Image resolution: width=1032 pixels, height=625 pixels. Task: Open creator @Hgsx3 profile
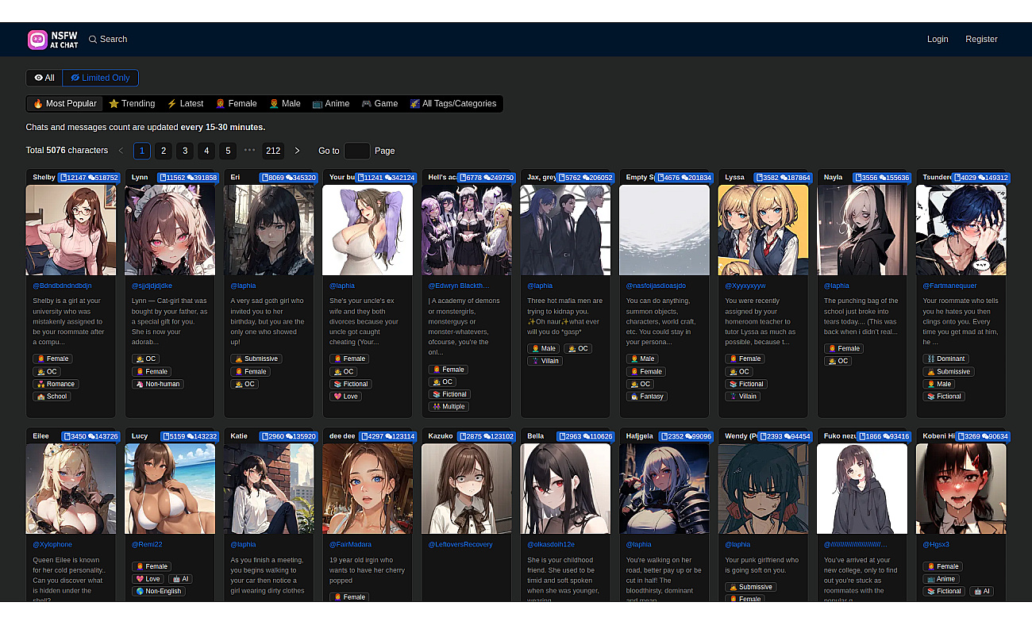pos(936,544)
